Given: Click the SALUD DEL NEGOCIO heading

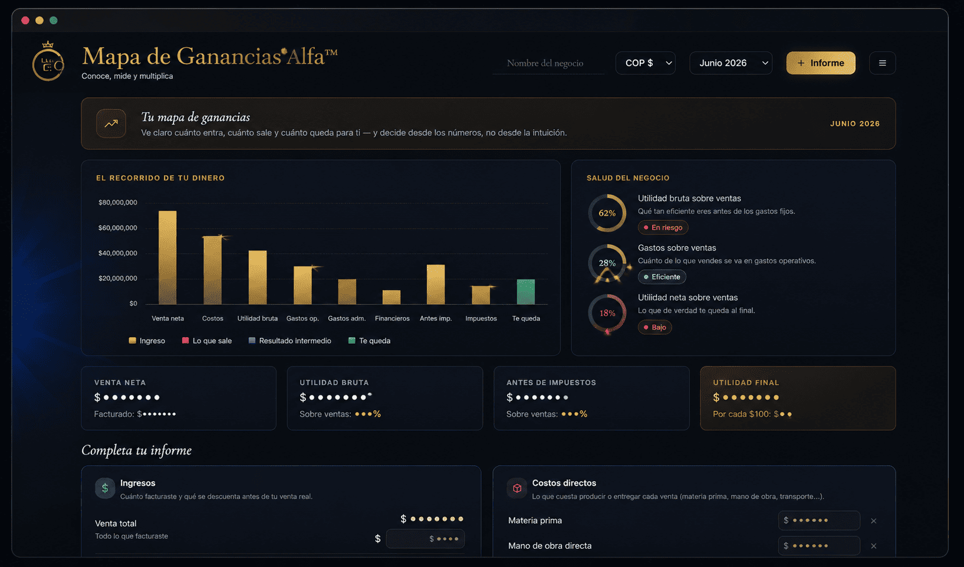Looking at the screenshot, I should click(x=628, y=178).
